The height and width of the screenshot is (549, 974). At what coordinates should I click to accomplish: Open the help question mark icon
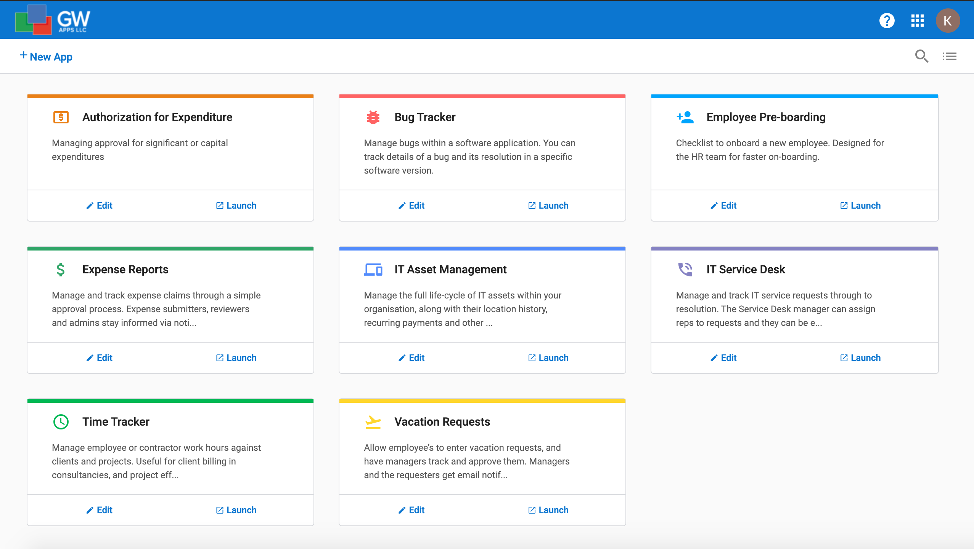tap(887, 21)
